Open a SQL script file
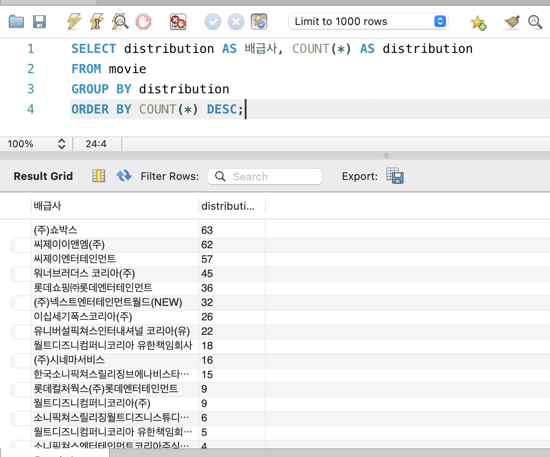This screenshot has width=550, height=457. pyautogui.click(x=16, y=22)
